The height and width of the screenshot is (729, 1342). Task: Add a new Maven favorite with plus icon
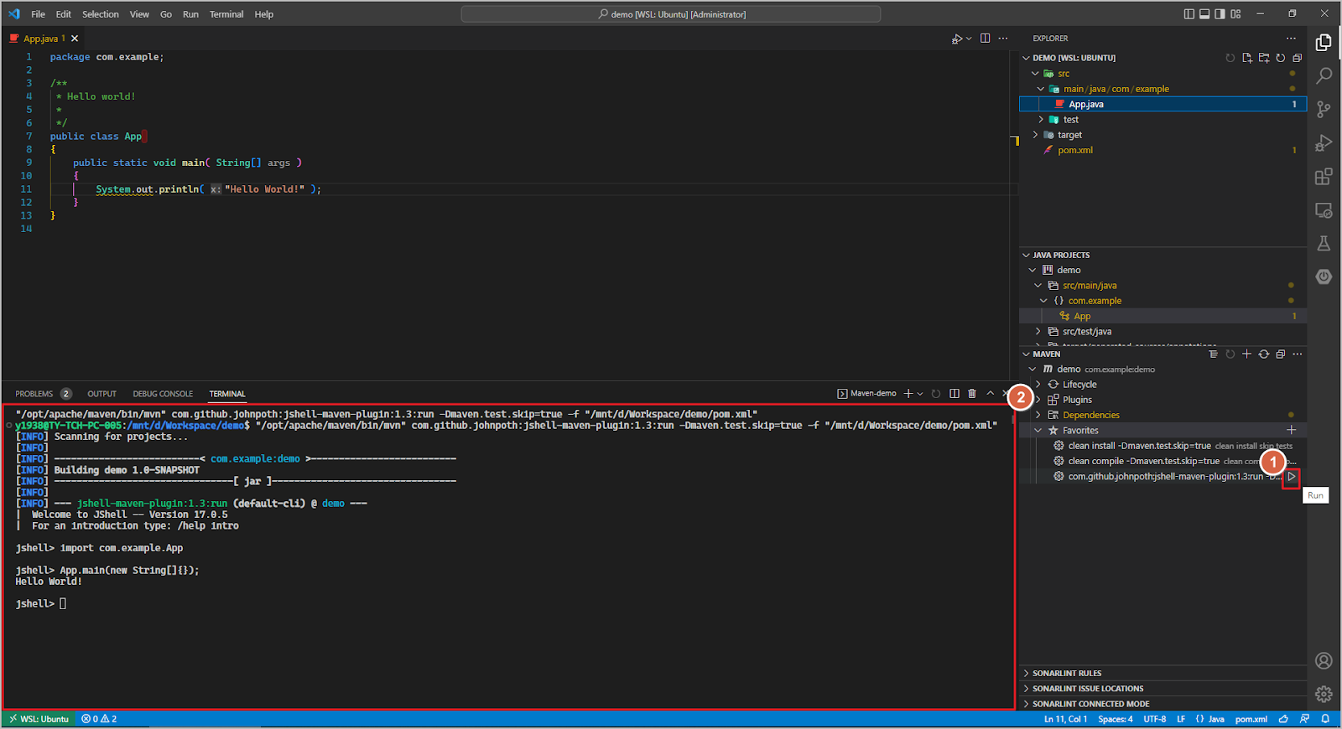click(x=1291, y=430)
